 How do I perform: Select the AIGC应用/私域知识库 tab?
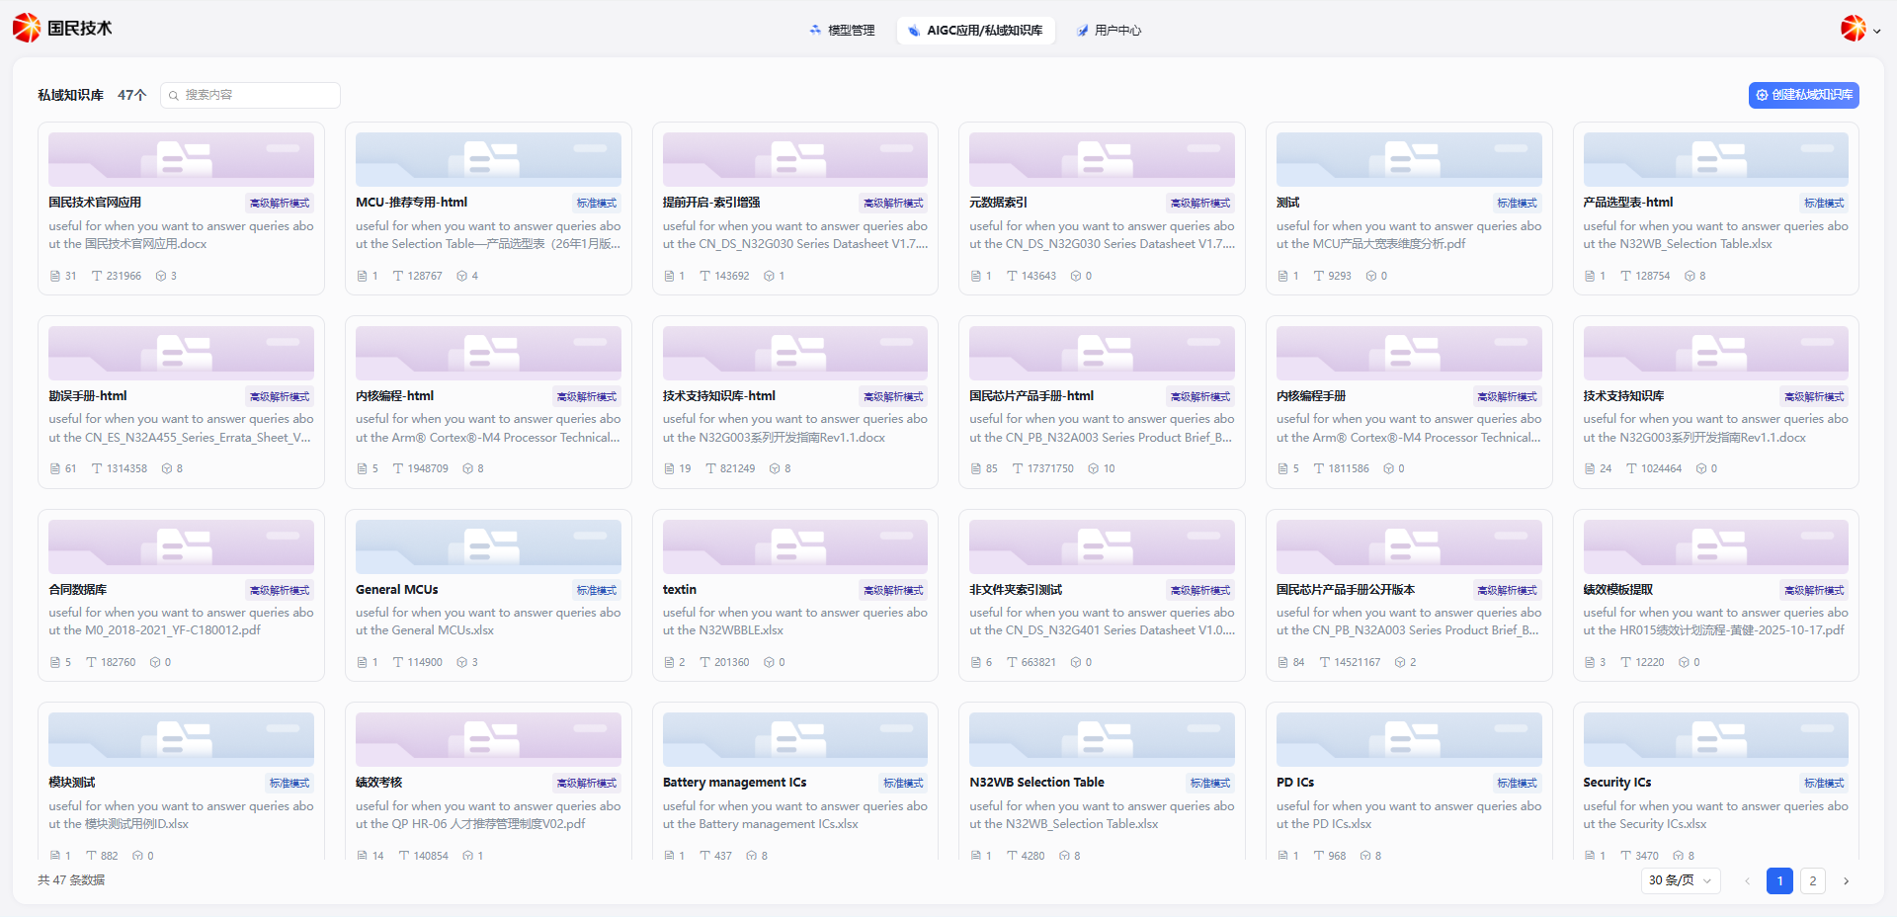click(975, 31)
